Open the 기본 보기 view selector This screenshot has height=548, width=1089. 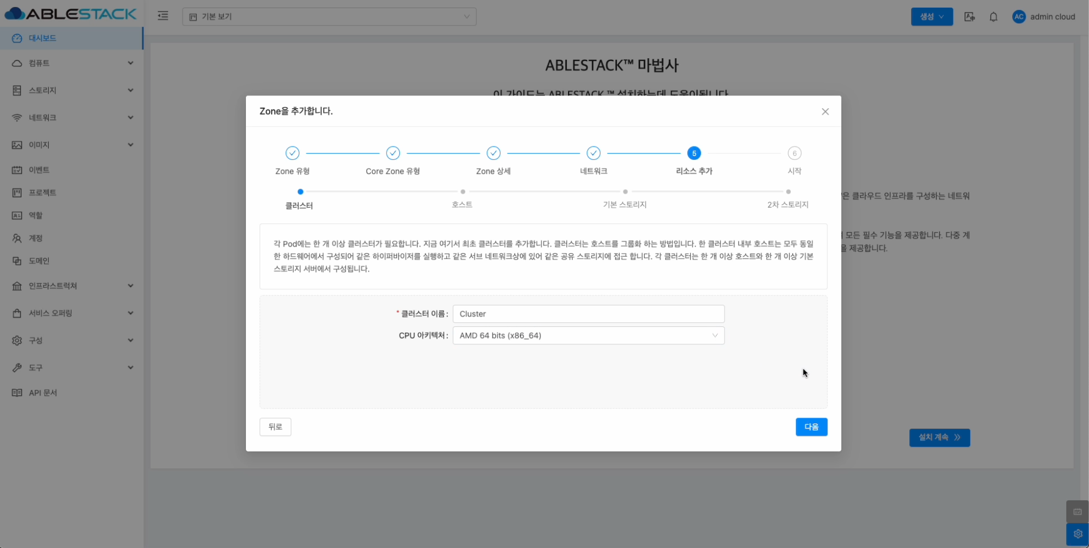(329, 17)
